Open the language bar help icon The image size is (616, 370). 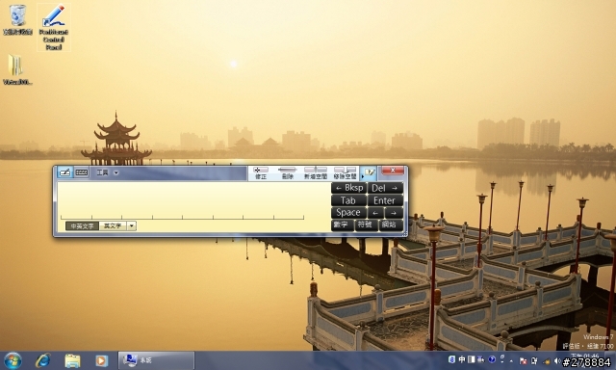click(x=492, y=359)
